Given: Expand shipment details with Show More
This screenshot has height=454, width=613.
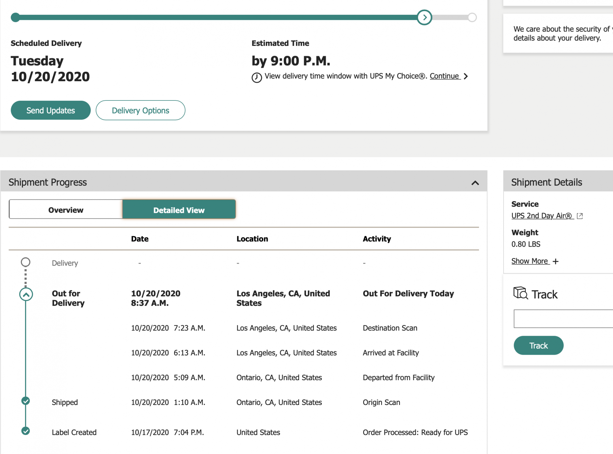Looking at the screenshot, I should pyautogui.click(x=530, y=261).
